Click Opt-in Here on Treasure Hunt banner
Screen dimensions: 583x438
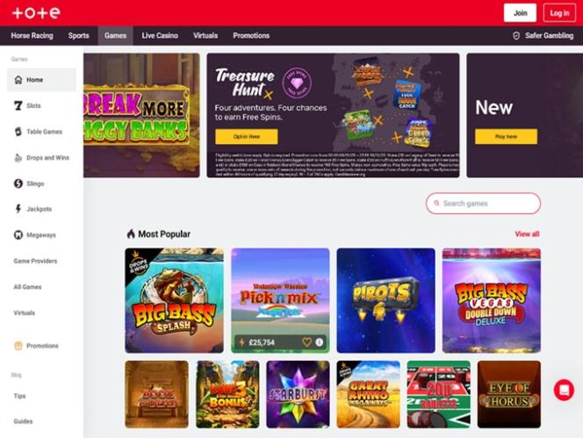246,136
